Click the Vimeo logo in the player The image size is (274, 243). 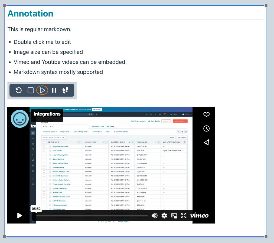[x=199, y=215]
